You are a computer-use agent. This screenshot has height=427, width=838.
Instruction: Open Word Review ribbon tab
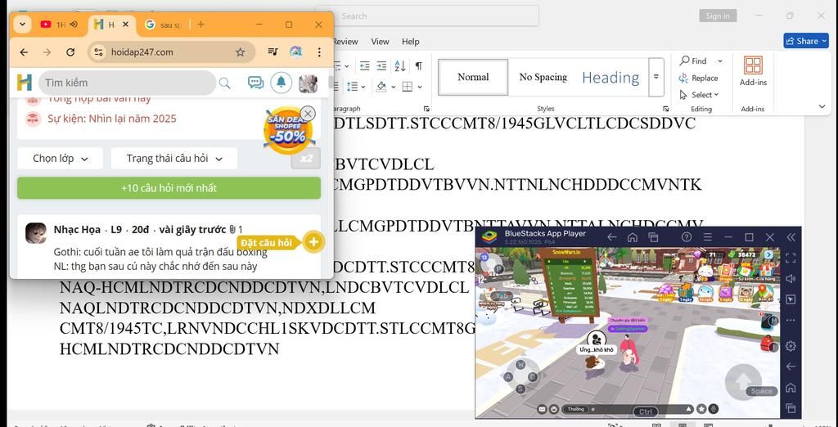(345, 41)
